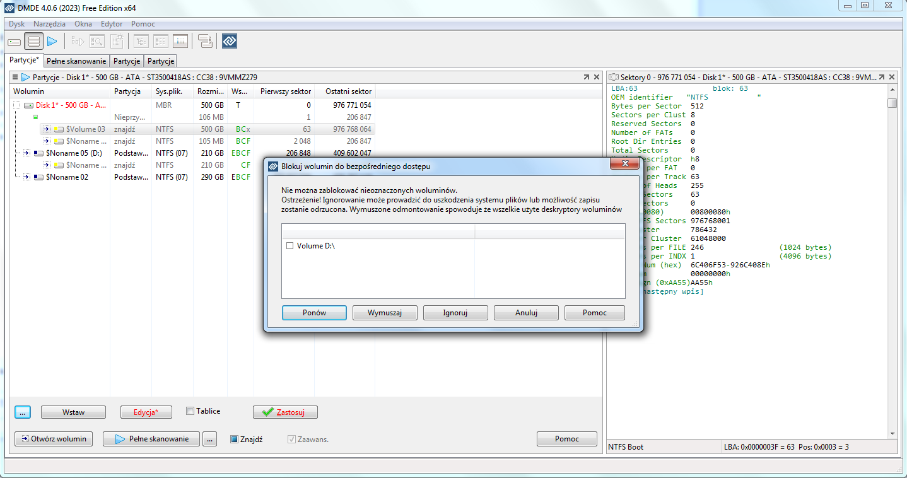Click the sector icon in Sektory panel header

click(614, 77)
